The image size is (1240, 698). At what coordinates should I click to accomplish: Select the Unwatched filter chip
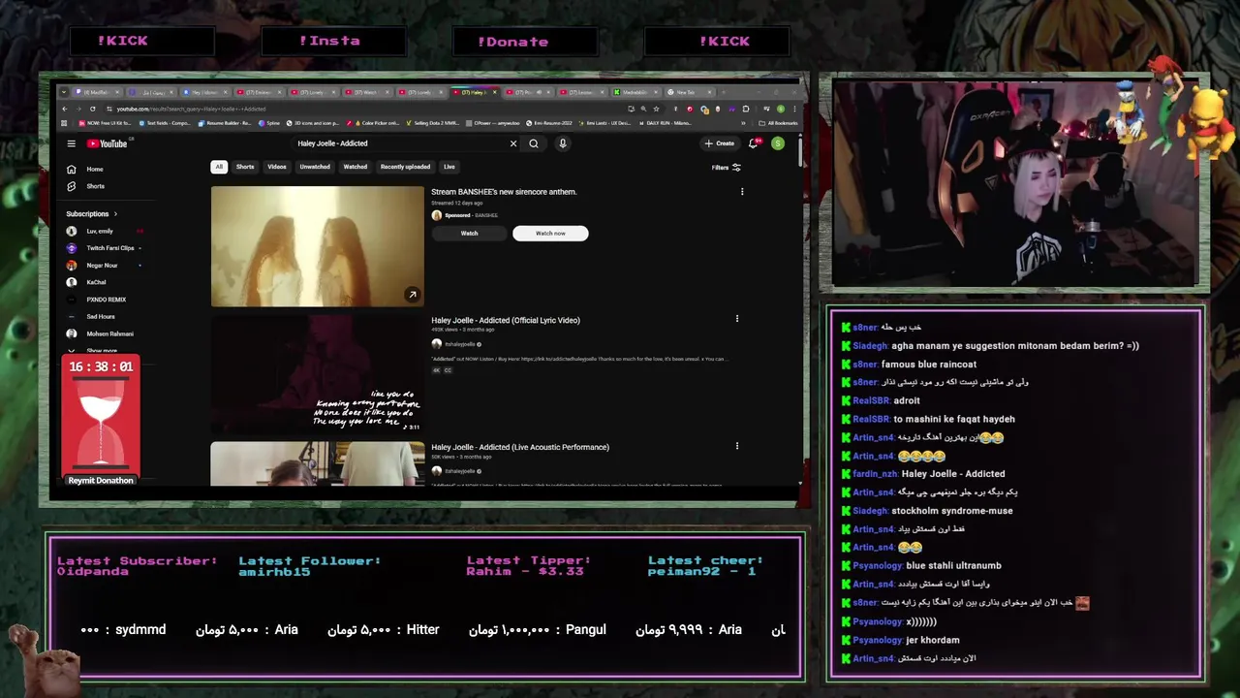[315, 167]
